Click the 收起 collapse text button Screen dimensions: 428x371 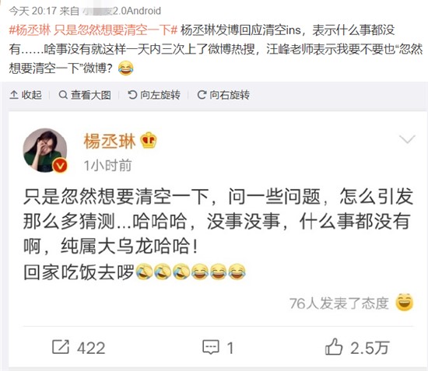point(32,95)
